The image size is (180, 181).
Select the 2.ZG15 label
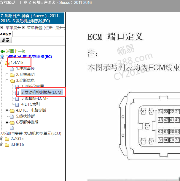17,138
